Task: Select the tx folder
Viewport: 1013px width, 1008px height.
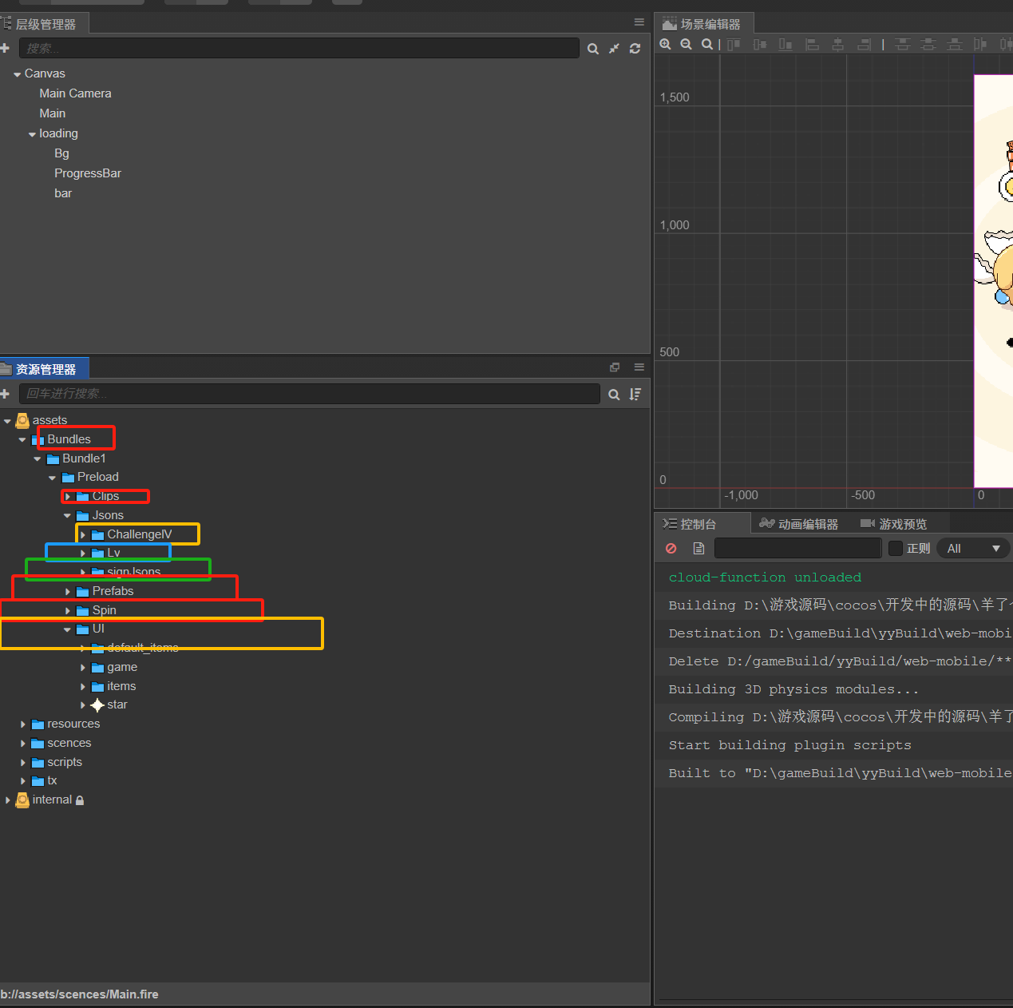Action: point(52,780)
